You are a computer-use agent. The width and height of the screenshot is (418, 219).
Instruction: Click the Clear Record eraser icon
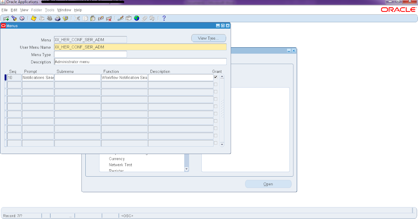101,18
